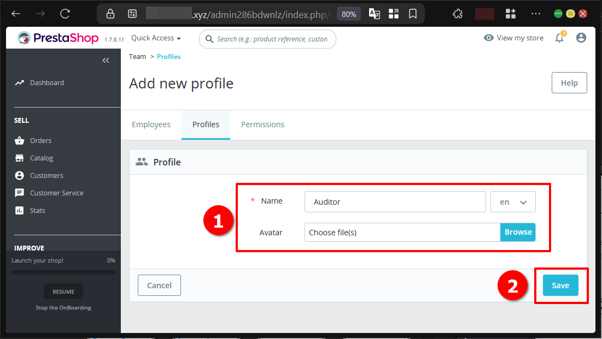
Task: Open the Help panel
Action: click(x=569, y=82)
